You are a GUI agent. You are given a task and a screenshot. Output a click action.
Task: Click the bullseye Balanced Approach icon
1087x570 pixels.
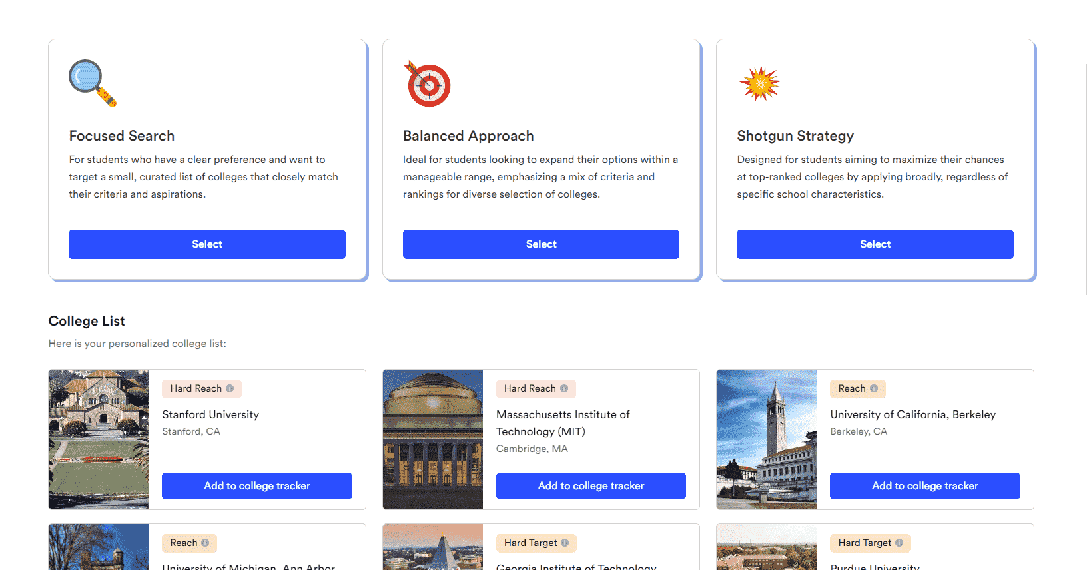[x=428, y=83]
